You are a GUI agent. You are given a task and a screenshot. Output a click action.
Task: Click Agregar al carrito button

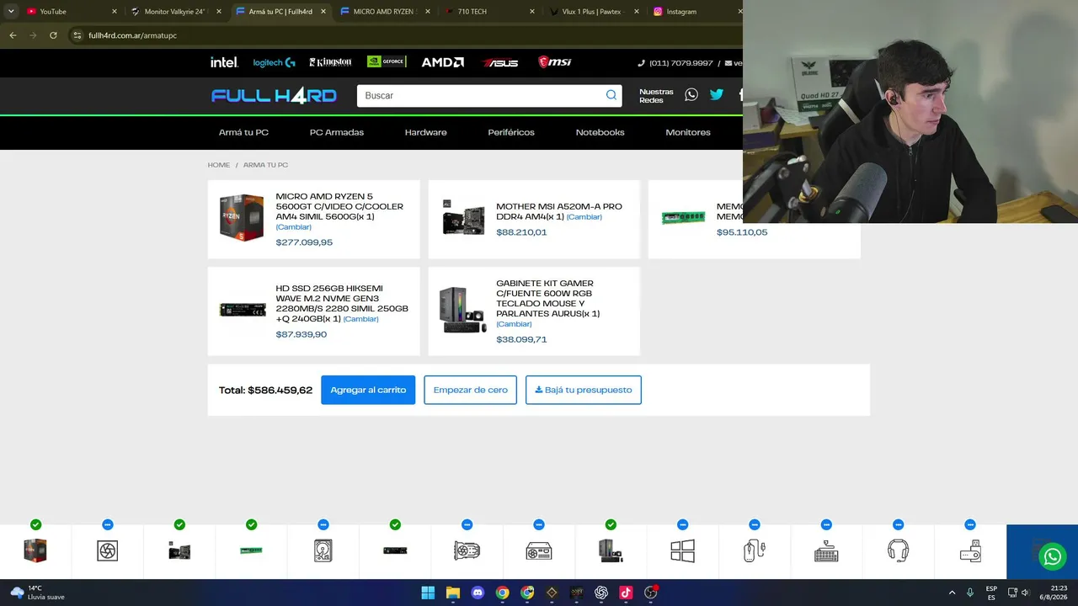point(368,390)
